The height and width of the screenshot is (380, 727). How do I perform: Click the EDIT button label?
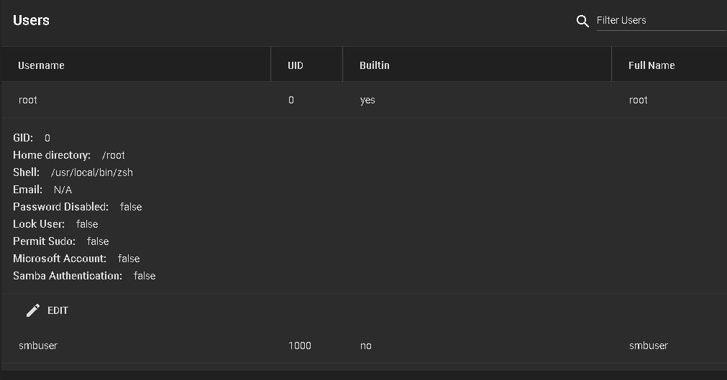(x=58, y=310)
